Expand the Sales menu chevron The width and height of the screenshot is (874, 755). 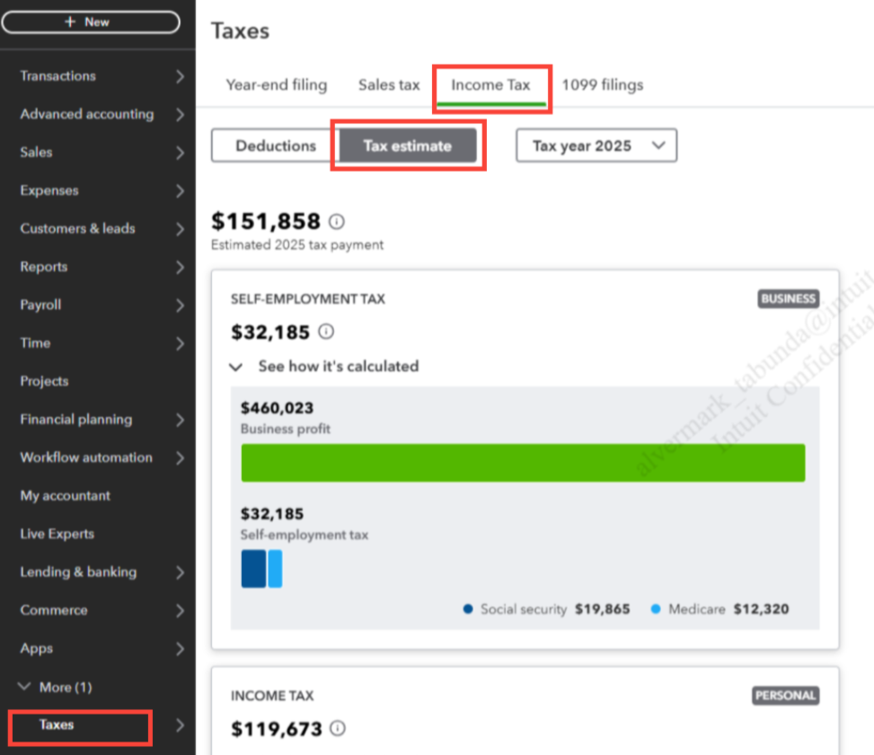(180, 153)
